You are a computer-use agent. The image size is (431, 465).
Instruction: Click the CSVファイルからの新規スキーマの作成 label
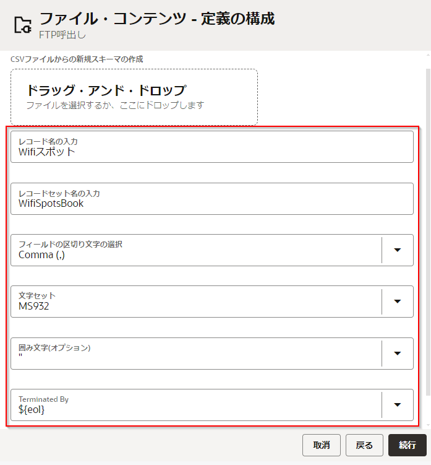point(77,59)
